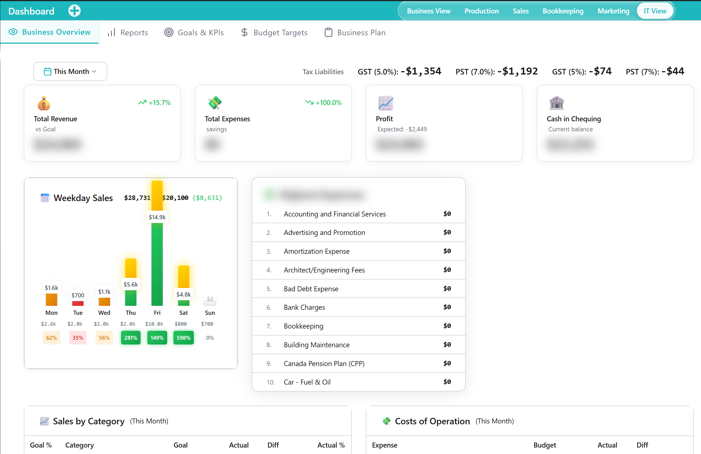This screenshot has height=454, width=701.
Task: Click the 62% Monday goal badge
Action: (51, 337)
